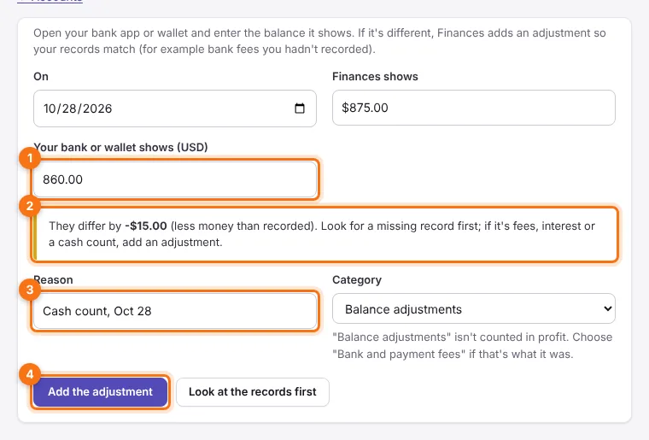Click the Open your bank app instruction text
This screenshot has width=649, height=440.
point(319,41)
